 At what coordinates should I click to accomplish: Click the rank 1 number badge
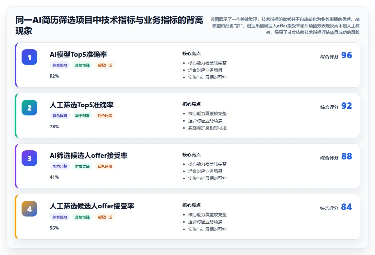coord(29,57)
